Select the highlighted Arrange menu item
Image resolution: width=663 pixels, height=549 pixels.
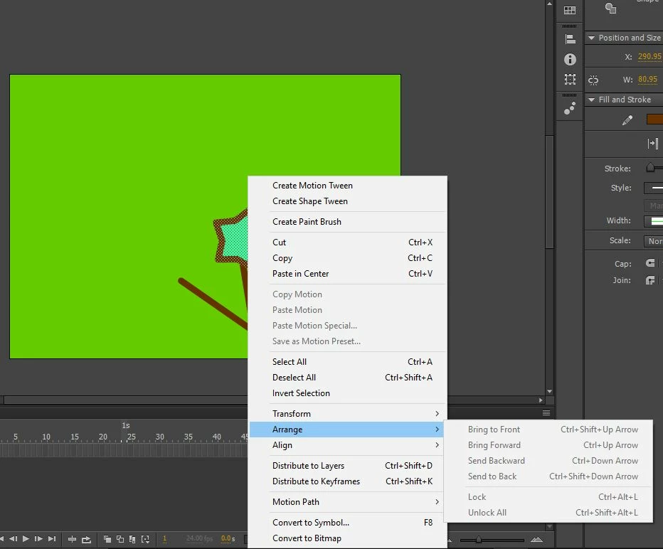[x=347, y=430]
